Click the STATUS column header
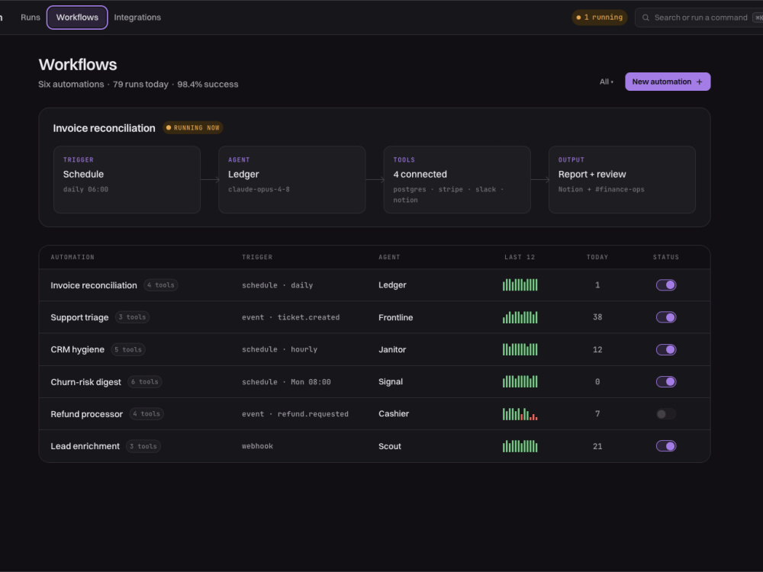This screenshot has width=763, height=572. point(665,257)
